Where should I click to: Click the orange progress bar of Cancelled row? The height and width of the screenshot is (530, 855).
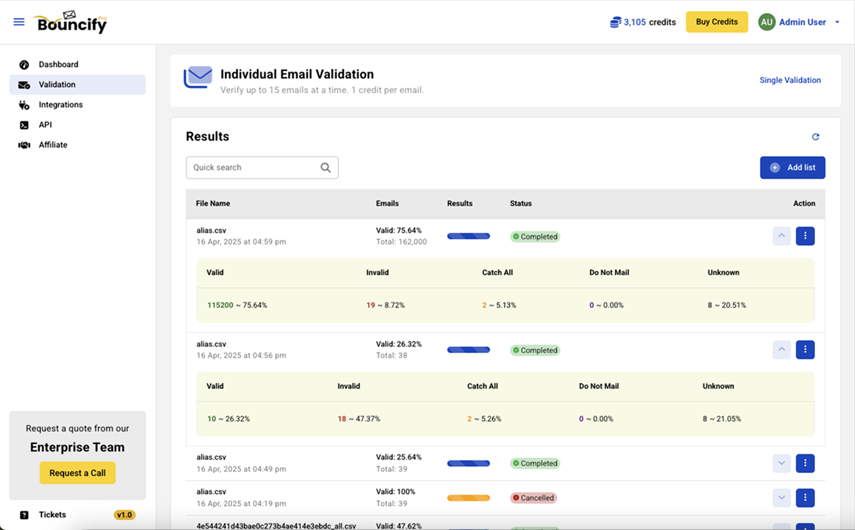[x=468, y=498]
